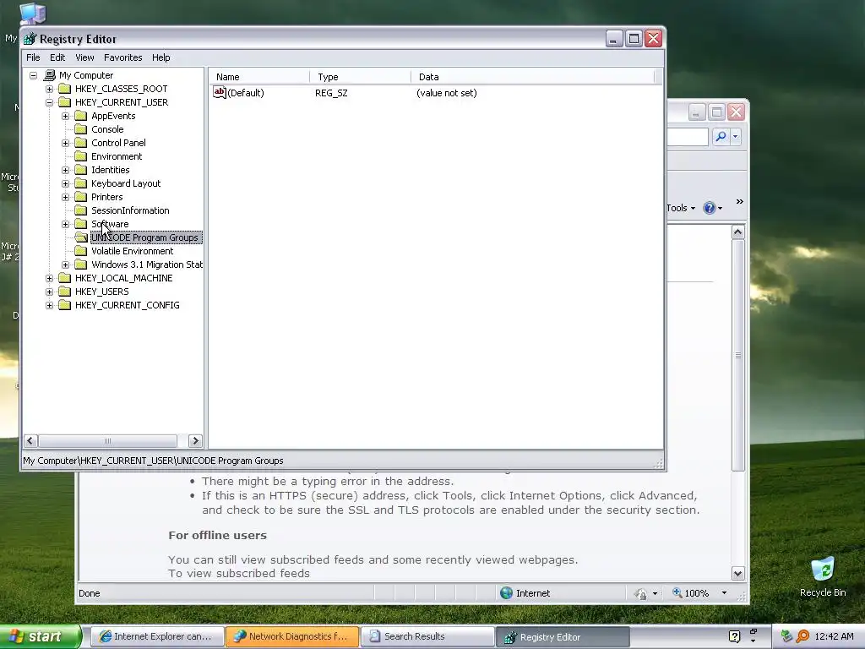Switch to Network Diagnostics taskbar button
Viewport: 865px width, 649px height.
[291, 636]
